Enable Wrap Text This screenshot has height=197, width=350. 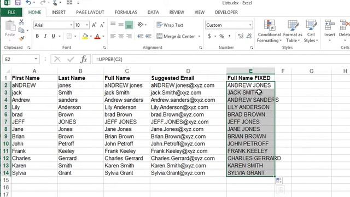click(170, 25)
